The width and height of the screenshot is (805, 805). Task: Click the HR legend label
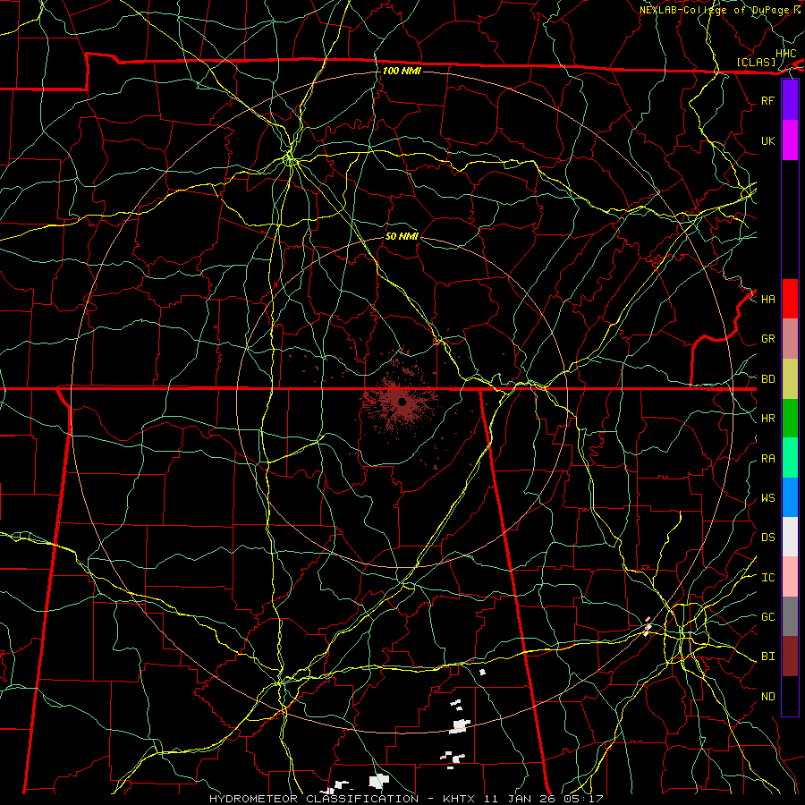click(767, 419)
